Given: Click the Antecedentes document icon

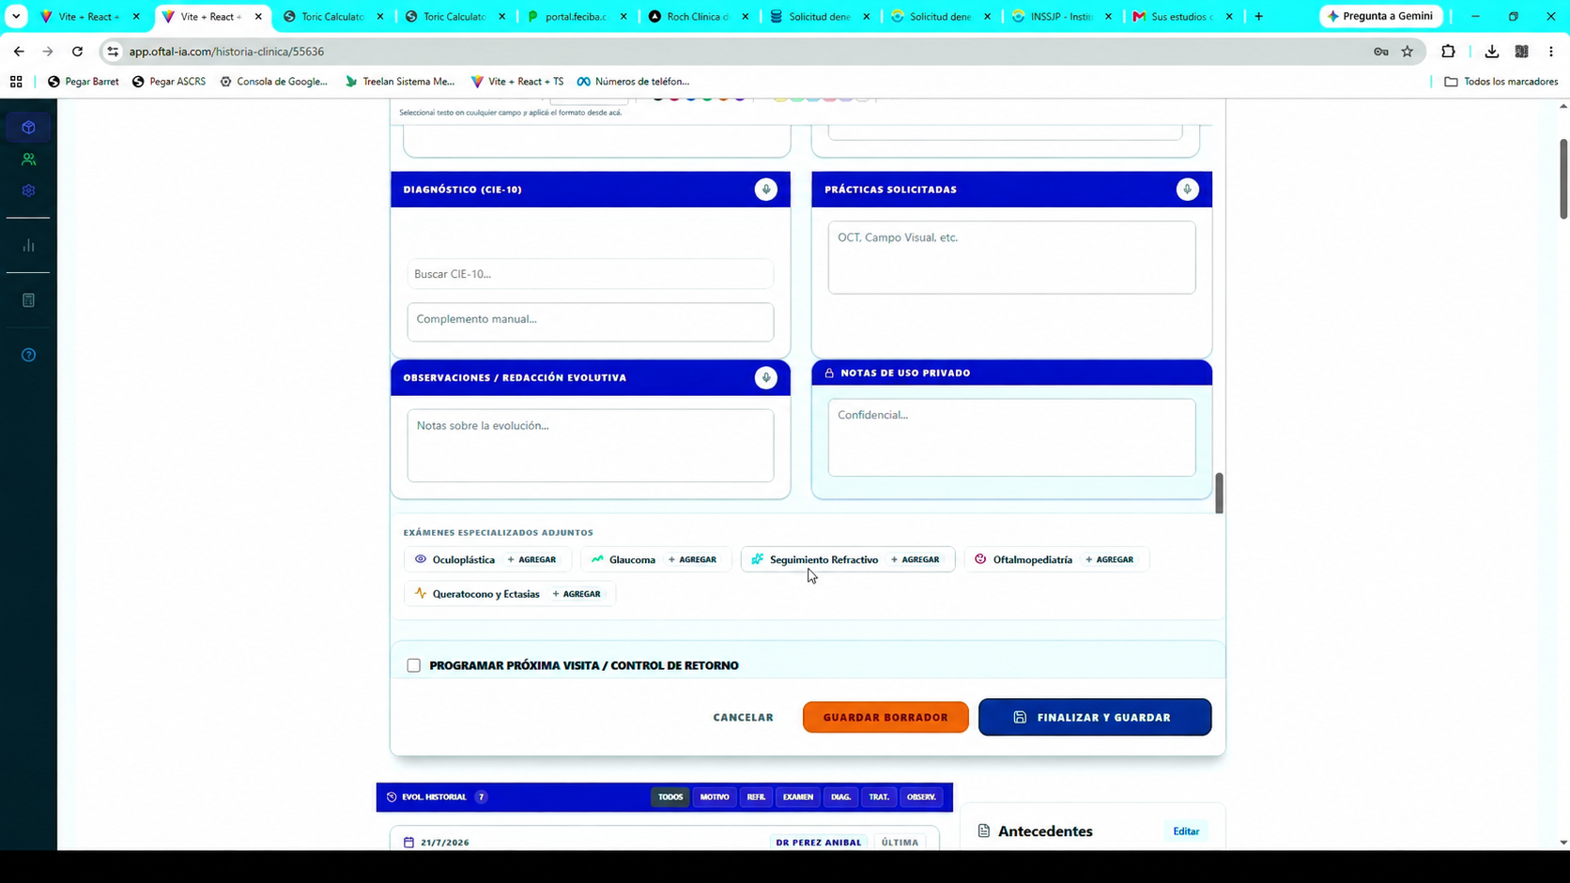Looking at the screenshot, I should [984, 831].
